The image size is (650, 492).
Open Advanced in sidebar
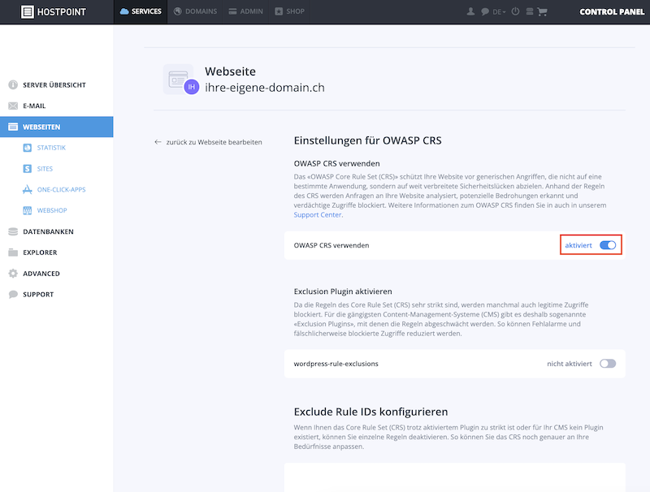point(56,274)
